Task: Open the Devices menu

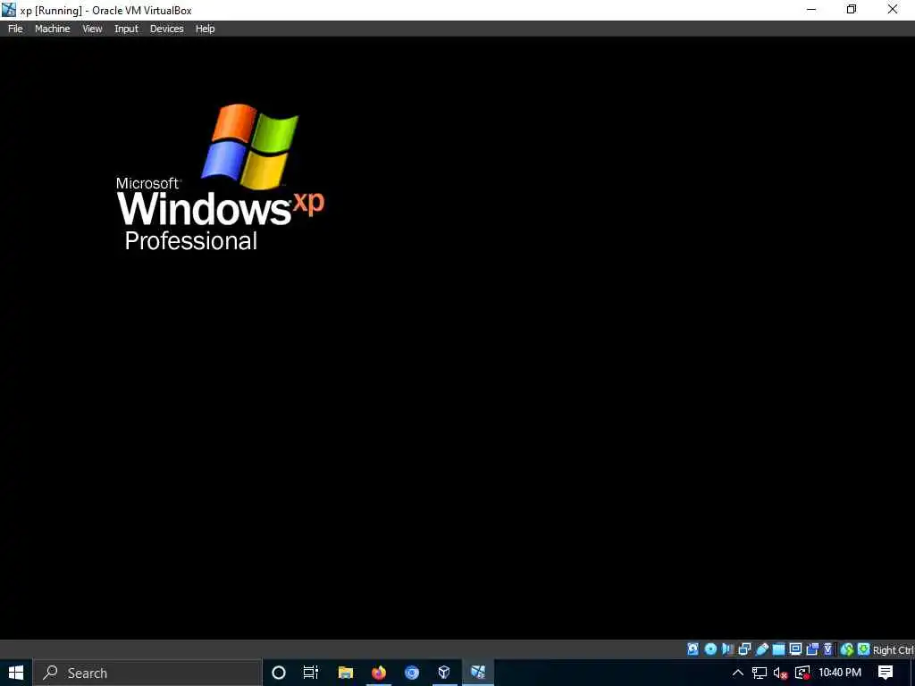Action: point(166,29)
